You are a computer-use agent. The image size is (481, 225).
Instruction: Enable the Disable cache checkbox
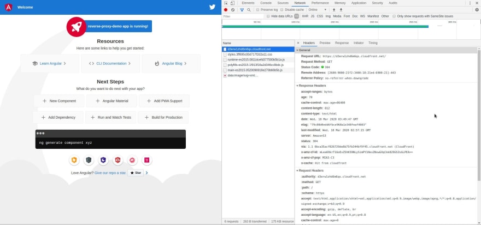[x=282, y=10]
